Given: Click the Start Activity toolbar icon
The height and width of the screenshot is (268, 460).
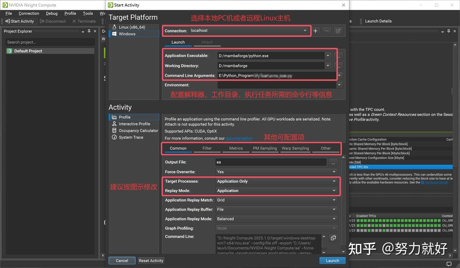Looking at the screenshot, I should click(20, 21).
